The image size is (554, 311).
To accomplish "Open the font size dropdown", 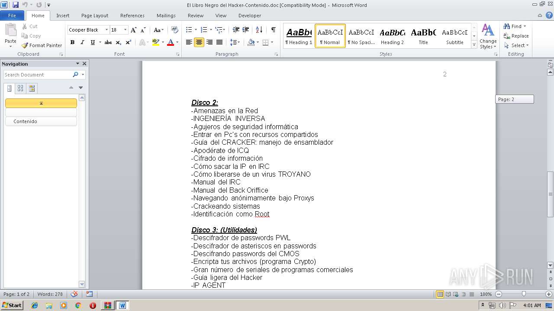I will click(x=126, y=30).
